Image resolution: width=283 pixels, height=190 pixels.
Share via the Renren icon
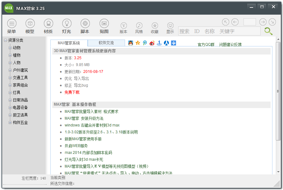166,43
